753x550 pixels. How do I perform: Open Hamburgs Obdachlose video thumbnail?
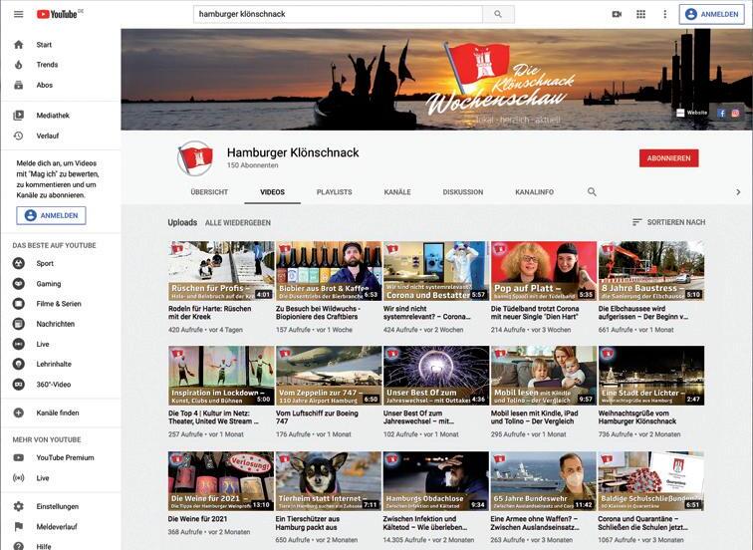pyautogui.click(x=436, y=481)
